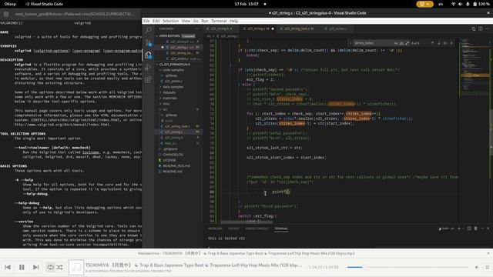The height and width of the screenshot is (277, 493).
Task: Expand the data-samples folder
Action: [x=178, y=87]
